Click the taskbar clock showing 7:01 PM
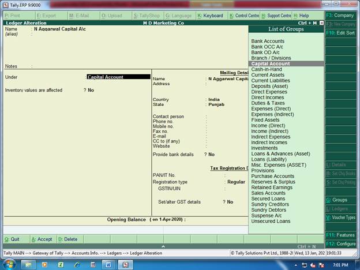The image size is (360, 270). coord(340,265)
